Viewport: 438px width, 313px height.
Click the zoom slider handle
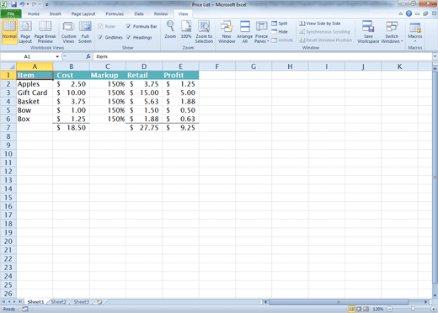coord(413,309)
